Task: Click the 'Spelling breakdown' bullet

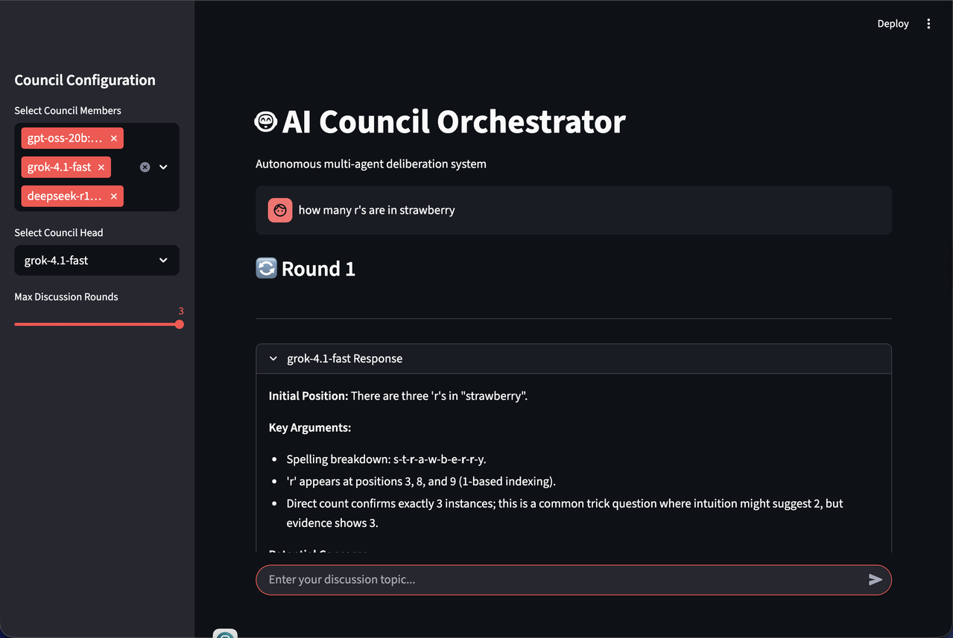Action: pos(386,459)
